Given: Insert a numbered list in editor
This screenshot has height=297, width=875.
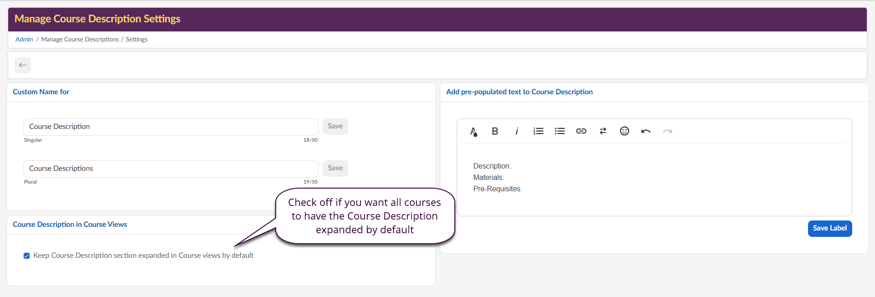Looking at the screenshot, I should 538,131.
